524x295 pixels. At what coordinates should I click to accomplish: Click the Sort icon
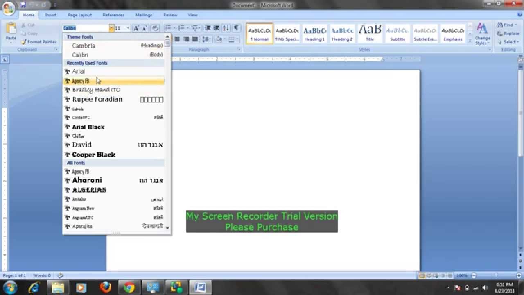coord(226,28)
